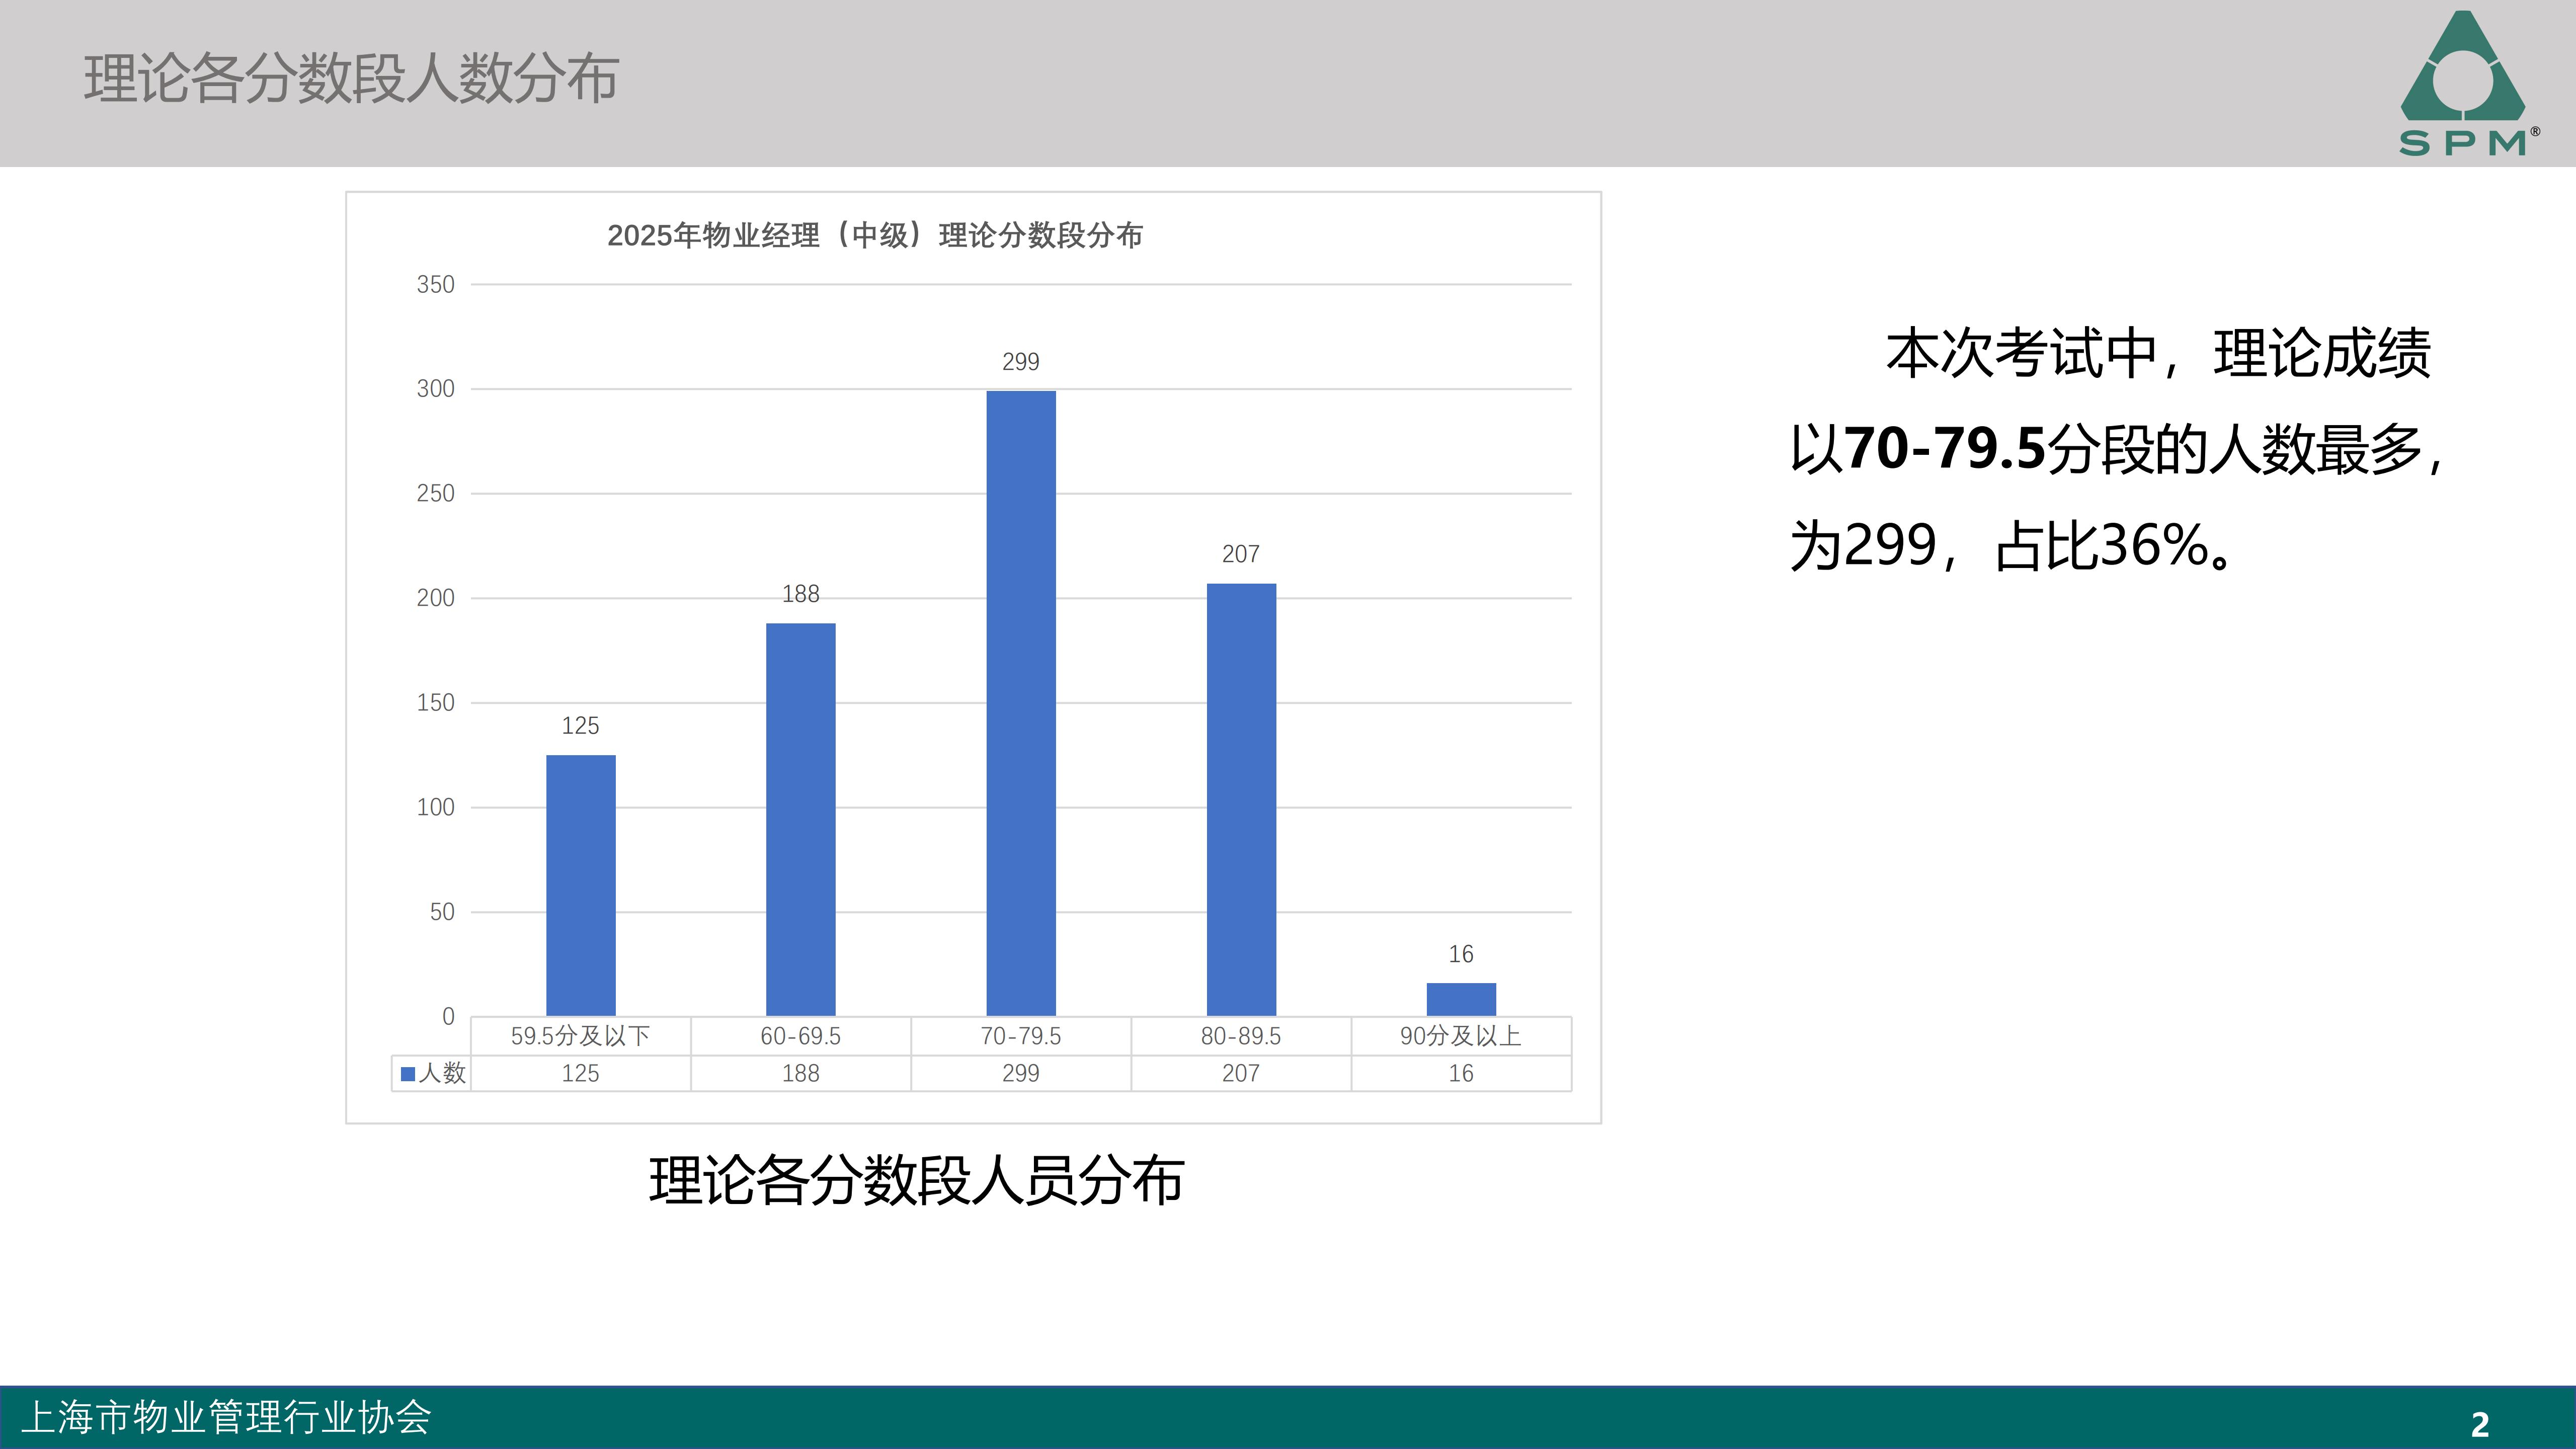Click the 207 bar for 80-89.5
Viewport: 2576px width, 1449px height.
tap(1240, 799)
